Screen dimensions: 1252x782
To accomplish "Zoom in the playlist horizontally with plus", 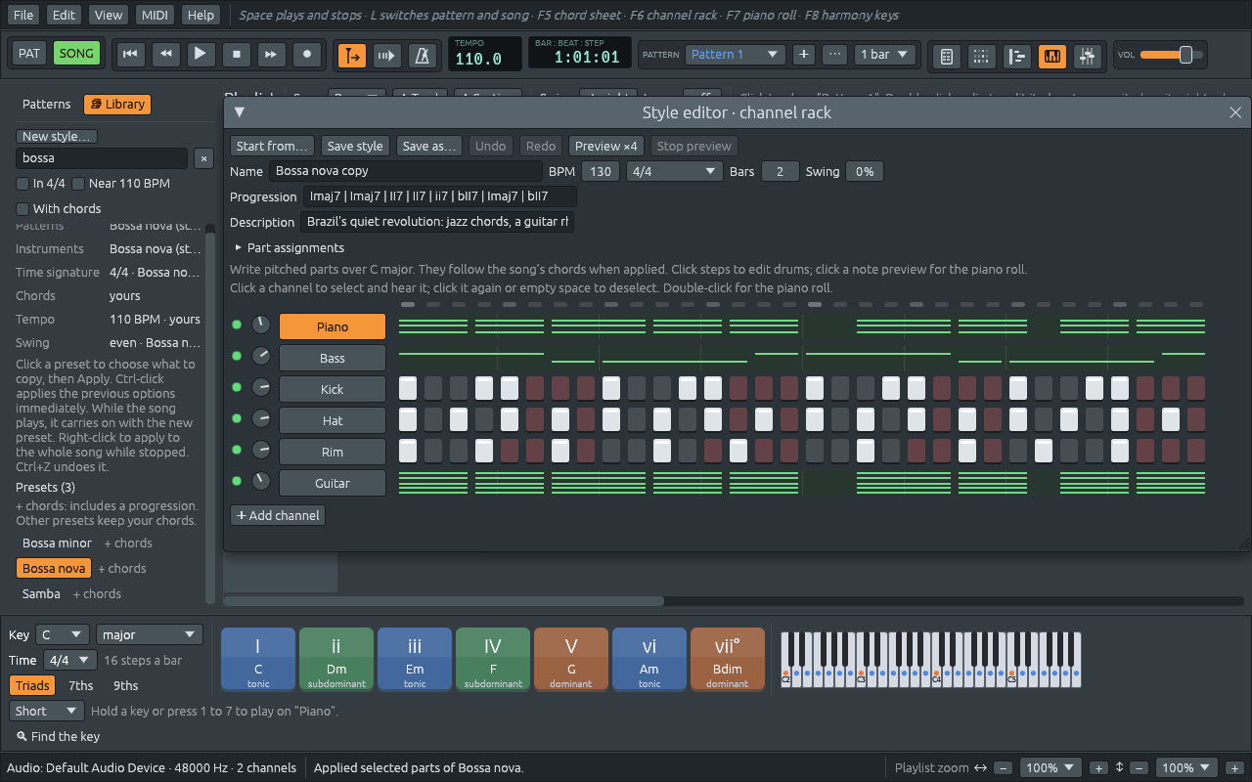I will click(x=1098, y=768).
